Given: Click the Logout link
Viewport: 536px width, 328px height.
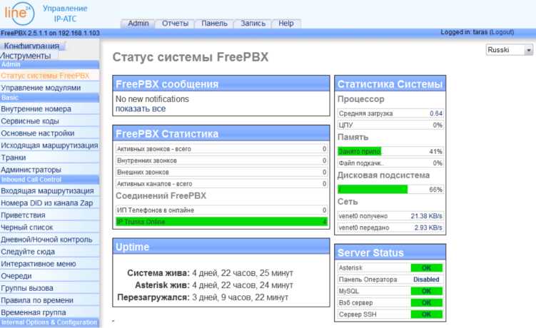Looking at the screenshot, I should tap(502, 32).
